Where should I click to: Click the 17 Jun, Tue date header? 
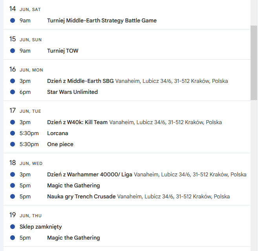(x=25, y=111)
